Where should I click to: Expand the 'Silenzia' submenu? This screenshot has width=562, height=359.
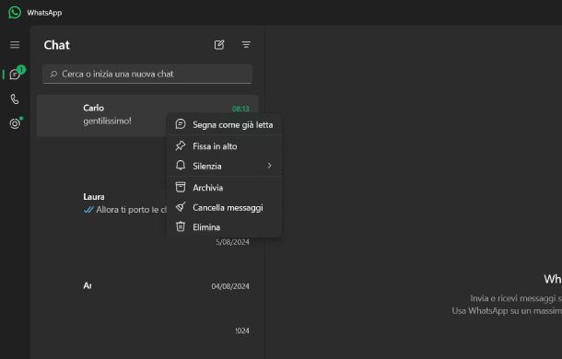224,166
